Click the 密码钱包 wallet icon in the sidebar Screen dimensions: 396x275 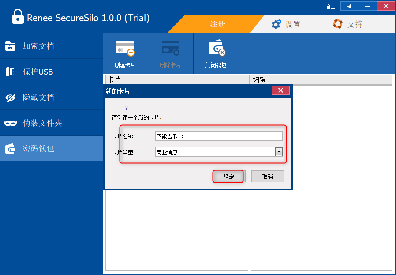pos(10,149)
